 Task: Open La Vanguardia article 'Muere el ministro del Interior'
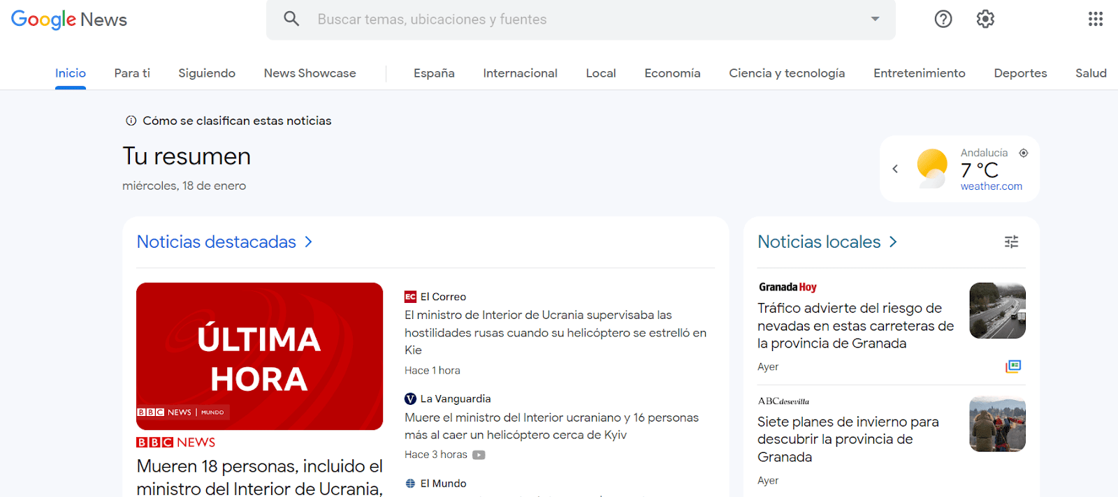[x=551, y=426]
